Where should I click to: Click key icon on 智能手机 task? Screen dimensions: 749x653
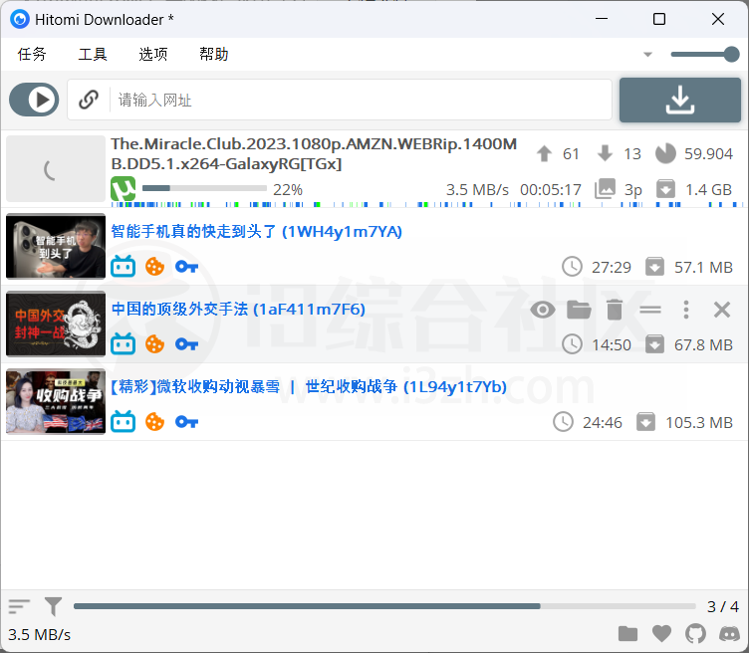tap(187, 267)
